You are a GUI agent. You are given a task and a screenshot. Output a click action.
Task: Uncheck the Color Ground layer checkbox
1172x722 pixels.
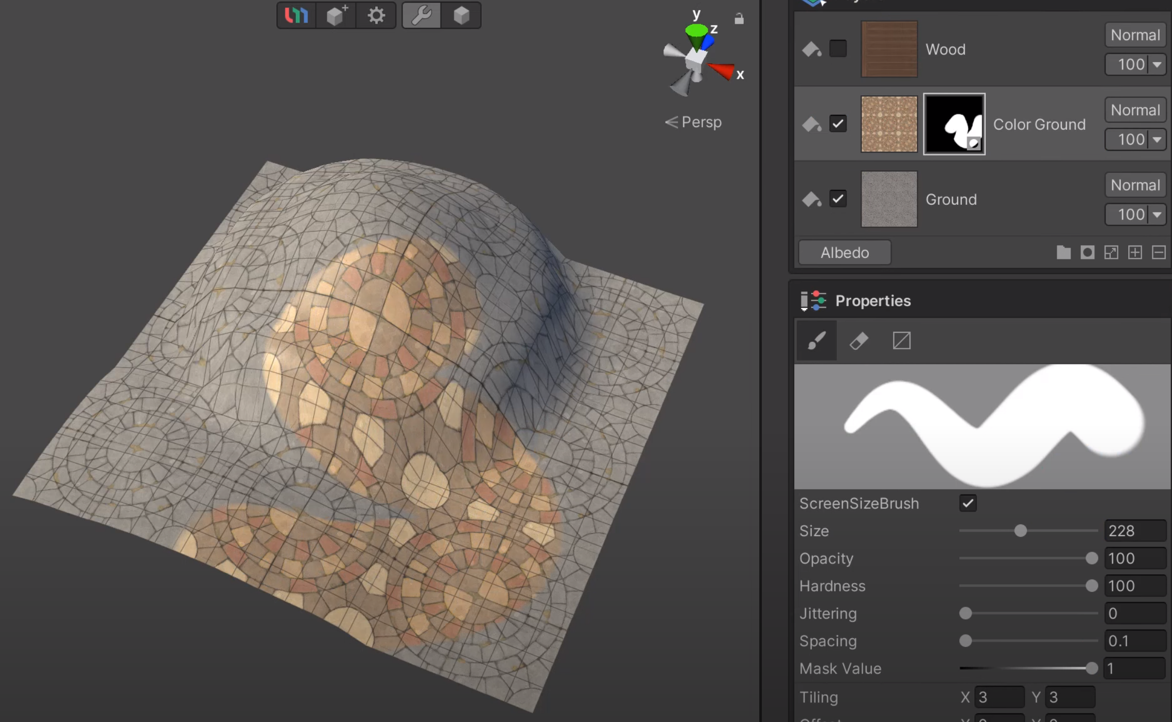(x=838, y=124)
